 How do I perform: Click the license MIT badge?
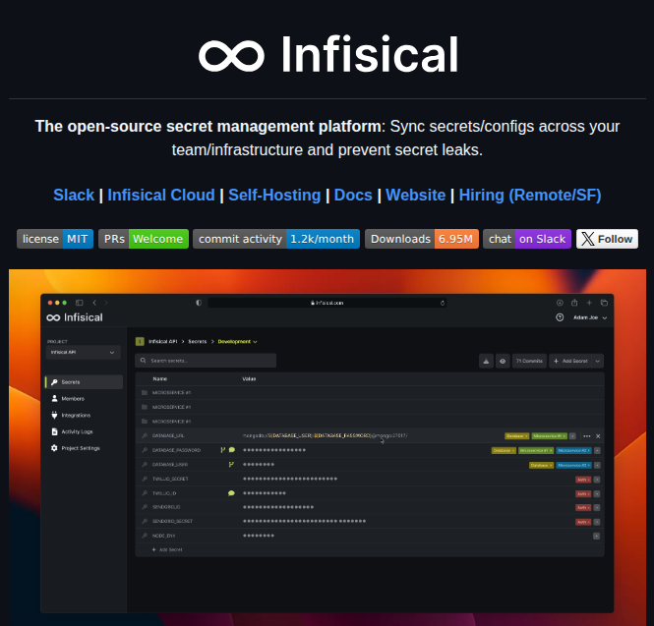55,239
